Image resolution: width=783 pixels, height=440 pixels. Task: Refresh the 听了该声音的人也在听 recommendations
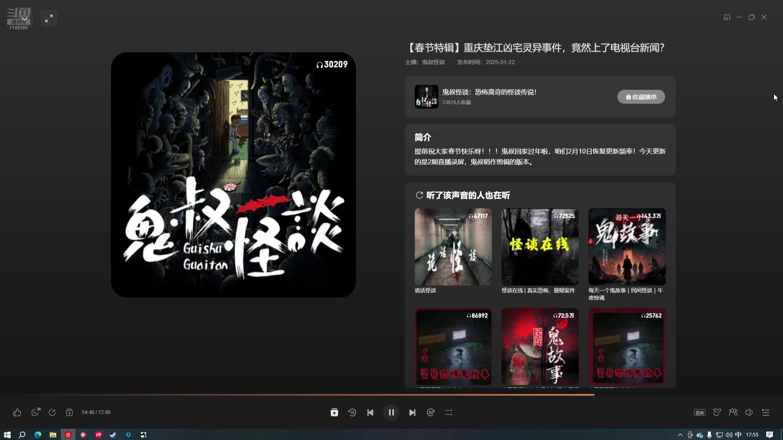coord(419,195)
